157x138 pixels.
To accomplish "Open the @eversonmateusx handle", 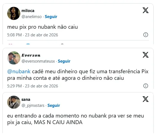I will click(x=38, y=61).
